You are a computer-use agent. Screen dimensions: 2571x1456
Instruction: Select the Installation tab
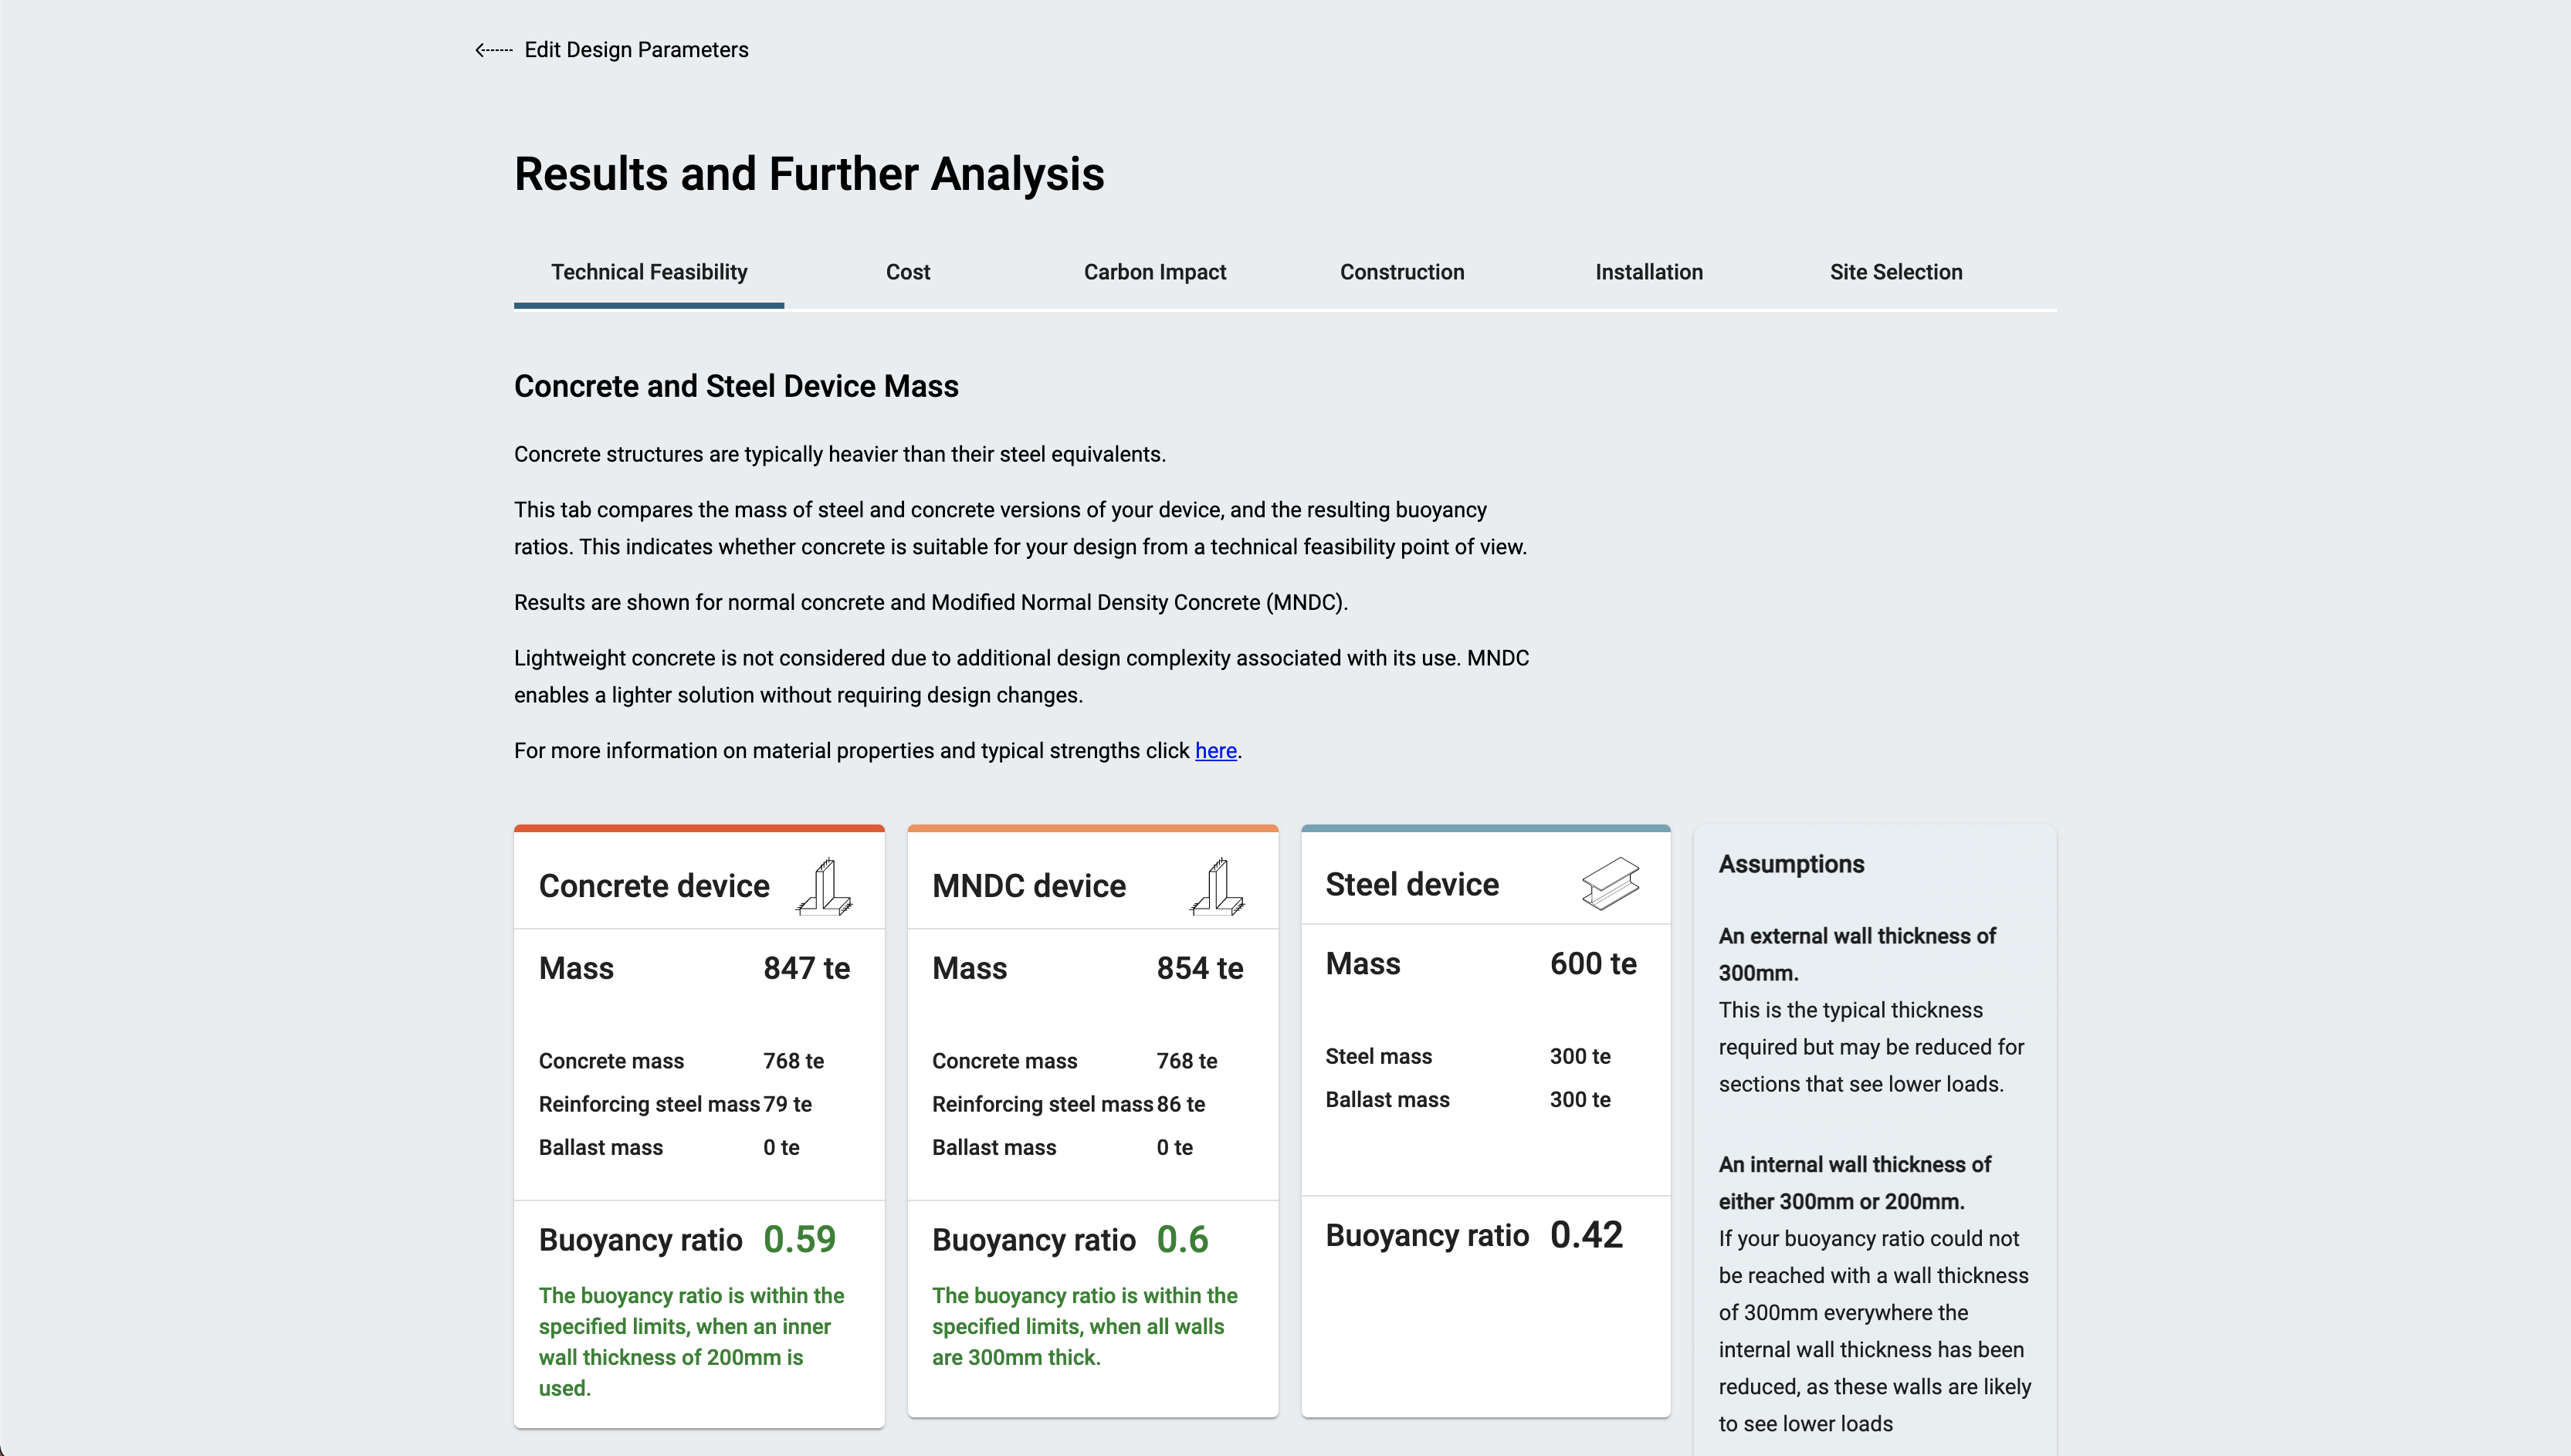tap(1648, 272)
